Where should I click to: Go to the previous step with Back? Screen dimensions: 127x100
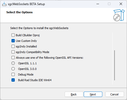point(74,94)
